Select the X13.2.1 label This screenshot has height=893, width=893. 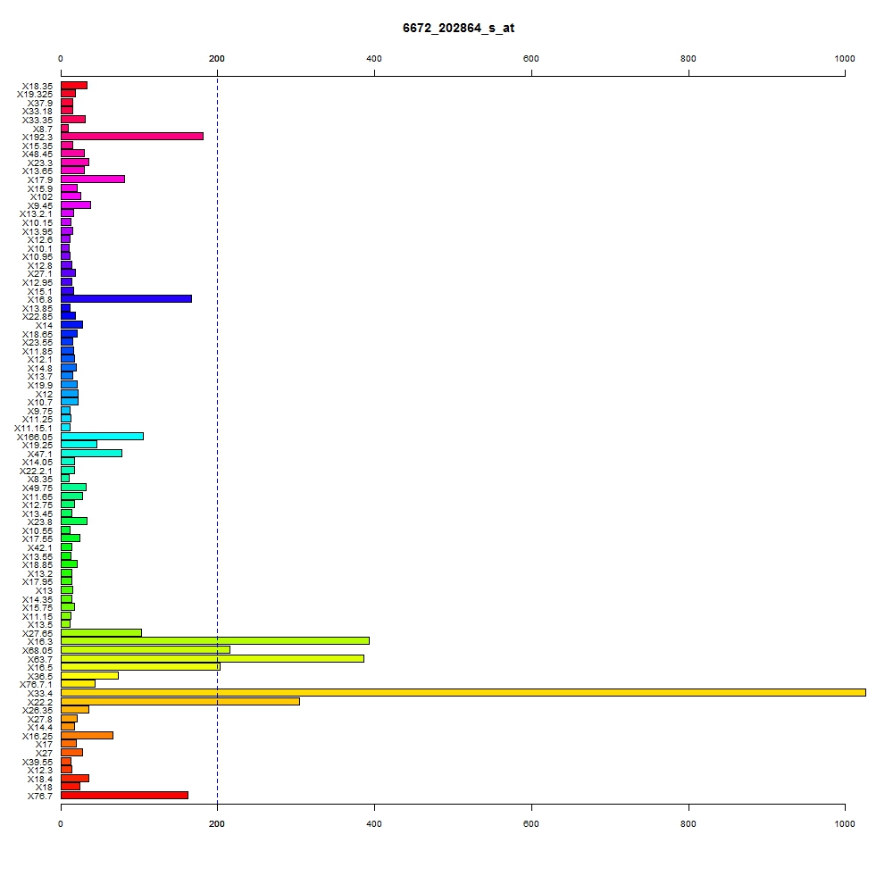tap(36, 214)
